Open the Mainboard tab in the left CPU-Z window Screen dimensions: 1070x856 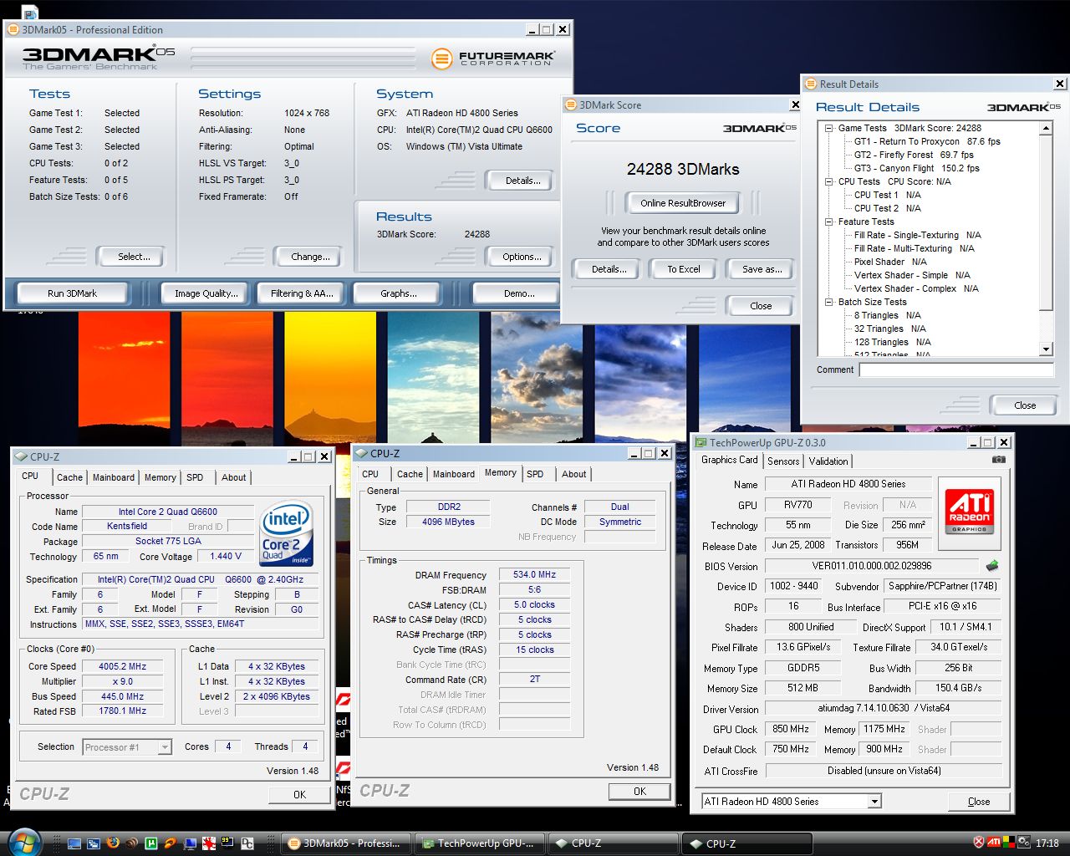[114, 477]
